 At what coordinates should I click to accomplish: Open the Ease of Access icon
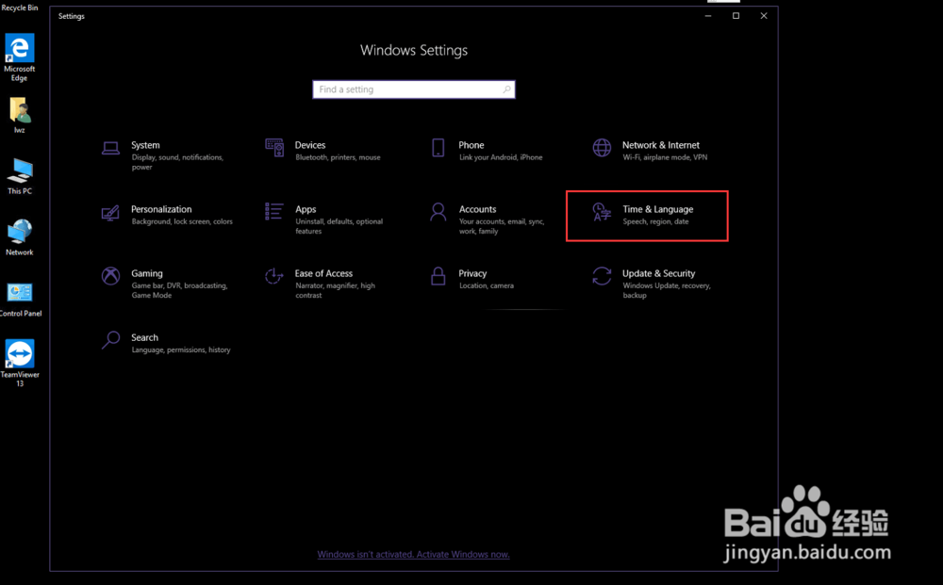coord(274,276)
